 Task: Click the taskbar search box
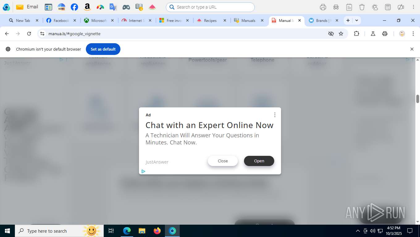[x=60, y=231]
